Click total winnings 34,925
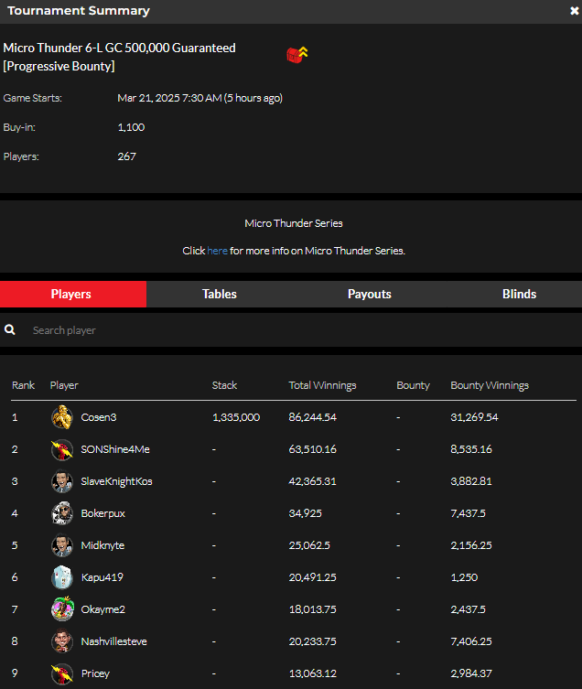582x689 pixels. [x=306, y=513]
